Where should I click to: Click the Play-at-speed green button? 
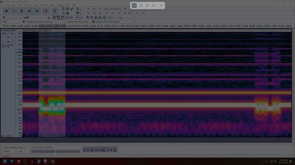[x=110, y=17]
